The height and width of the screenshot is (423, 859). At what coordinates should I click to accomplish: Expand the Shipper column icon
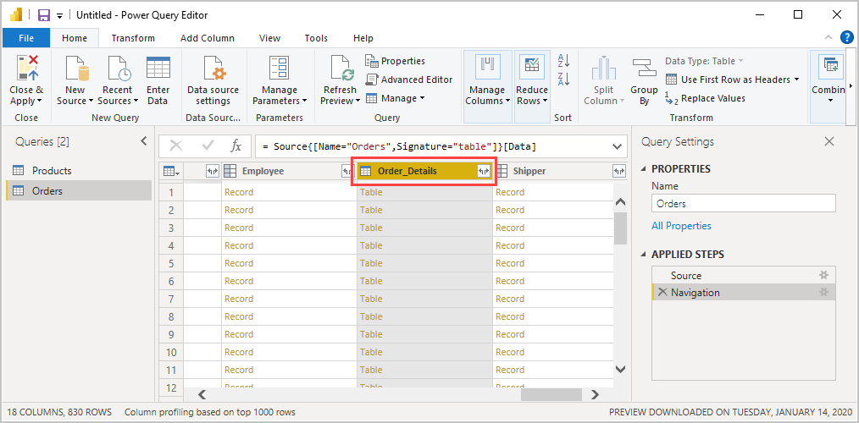[618, 171]
